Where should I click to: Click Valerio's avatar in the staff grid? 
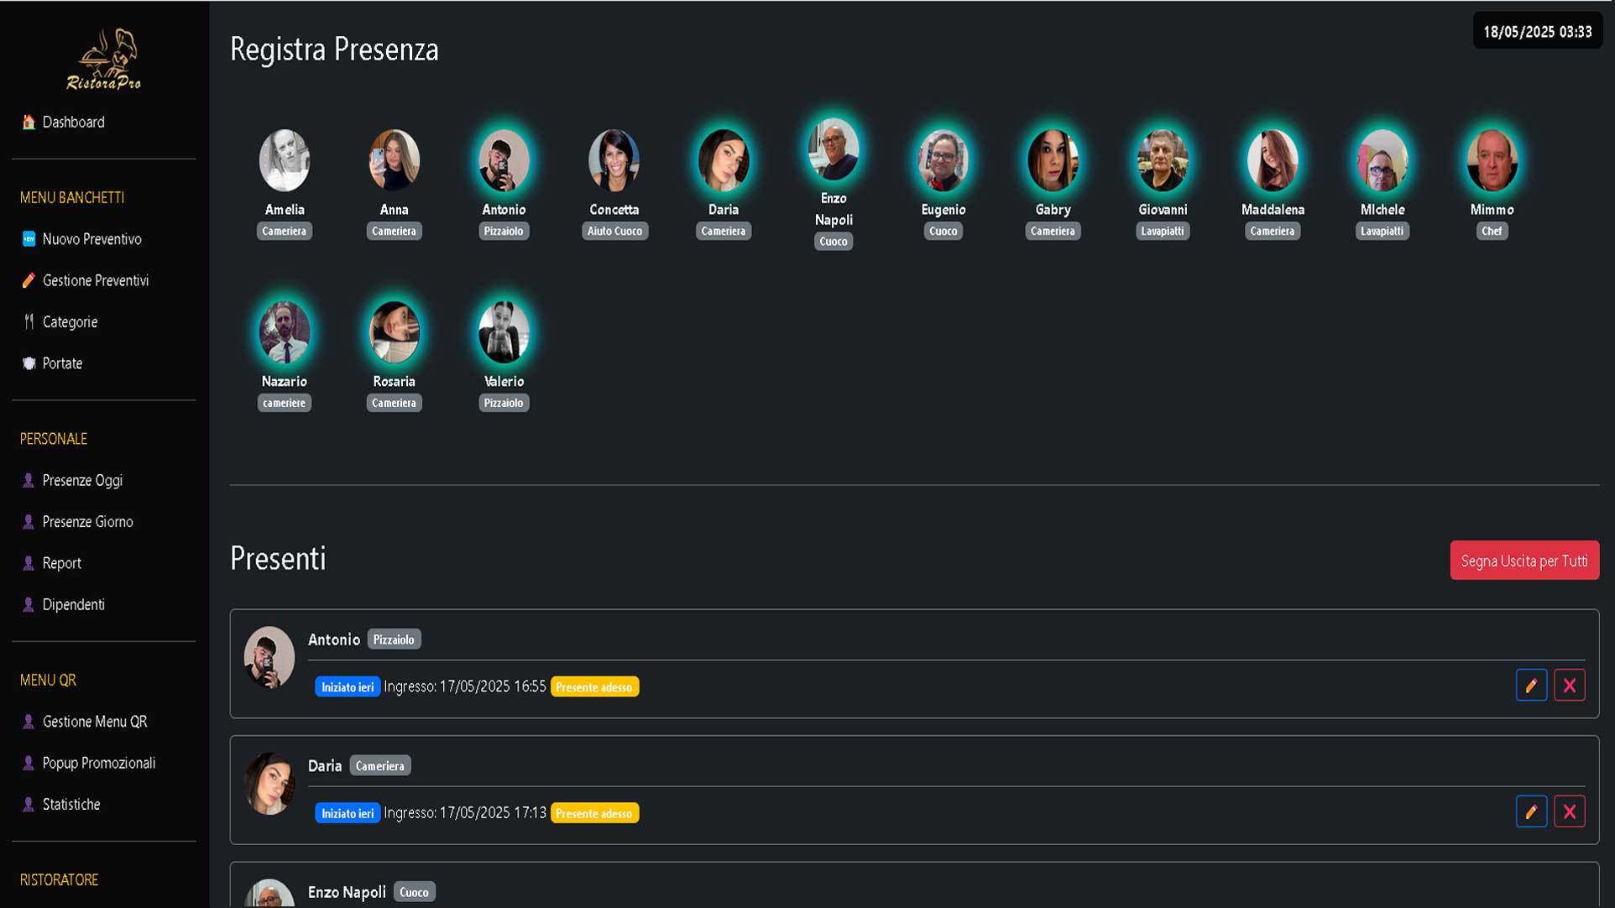coord(504,331)
